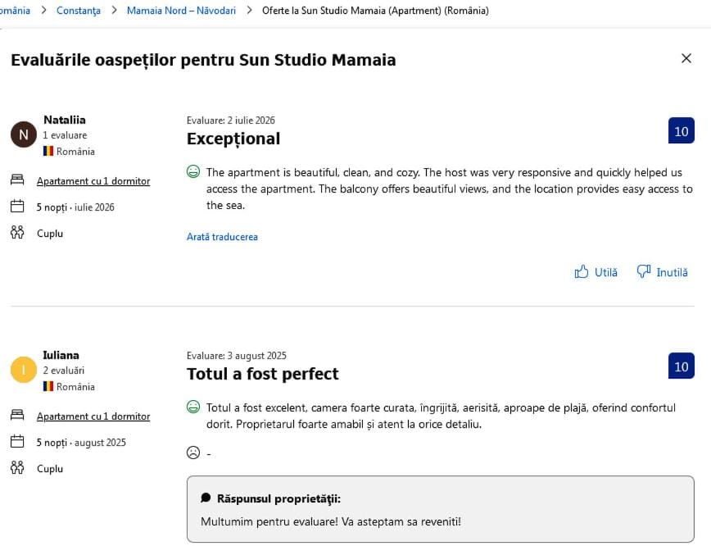
Task: Click the thumbs-down Inutilă icon
Action: tap(644, 271)
